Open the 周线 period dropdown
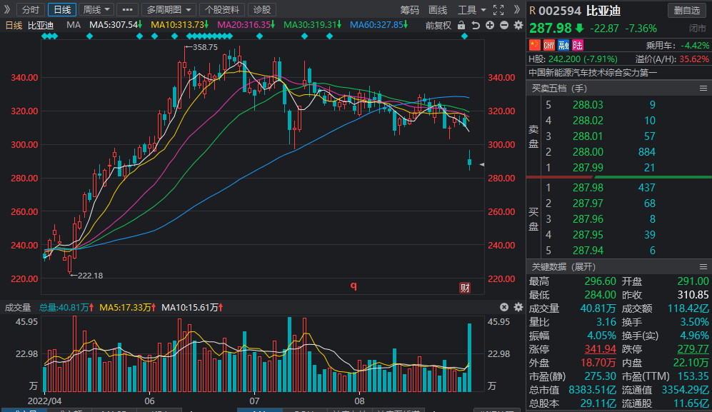 pyautogui.click(x=96, y=9)
